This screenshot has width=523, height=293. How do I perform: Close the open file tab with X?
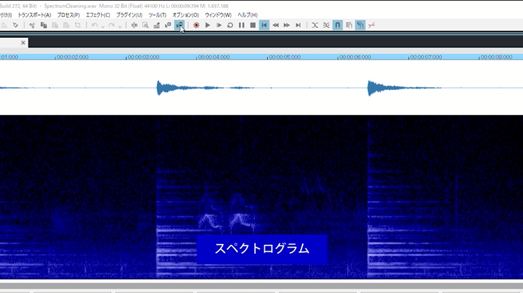[23, 43]
